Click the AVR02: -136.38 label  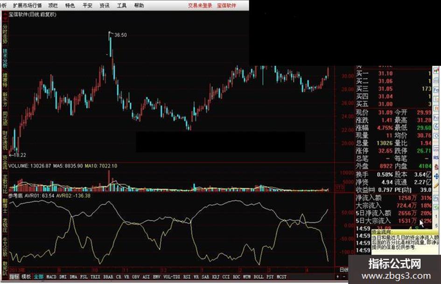73,196
